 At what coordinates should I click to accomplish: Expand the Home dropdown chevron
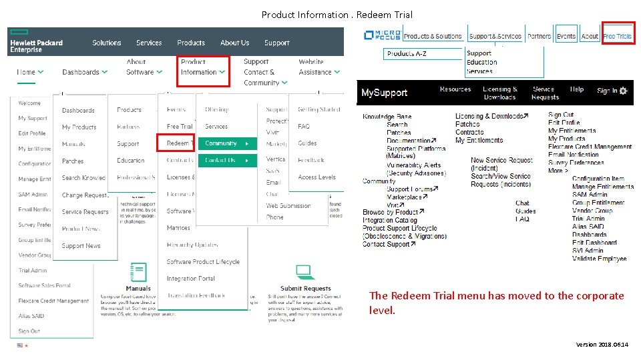[41, 72]
